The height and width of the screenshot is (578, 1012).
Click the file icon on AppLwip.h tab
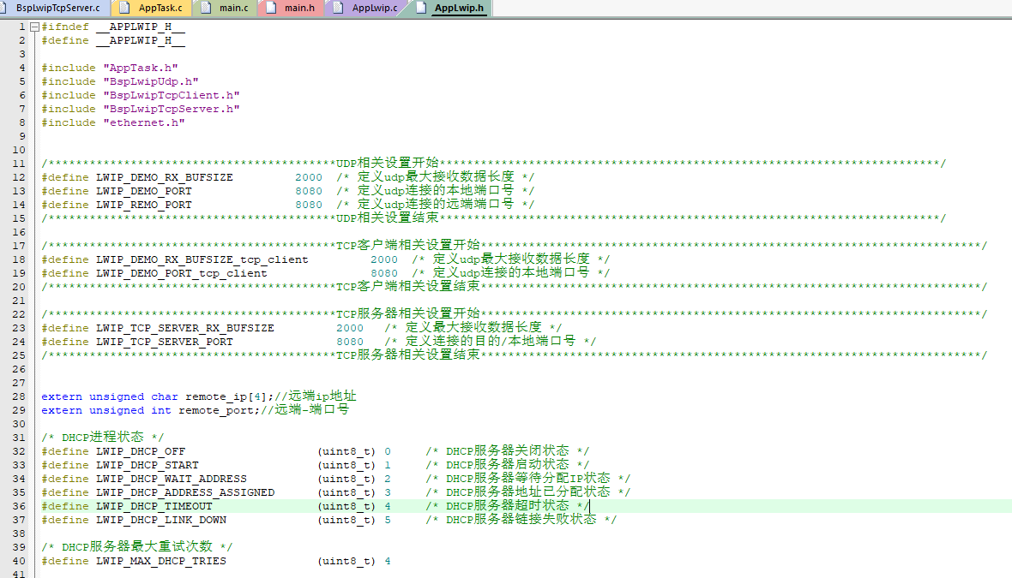pos(421,9)
